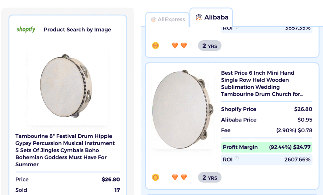Switch to the AliExpress tab
The width and height of the screenshot is (323, 195).
pos(169,19)
